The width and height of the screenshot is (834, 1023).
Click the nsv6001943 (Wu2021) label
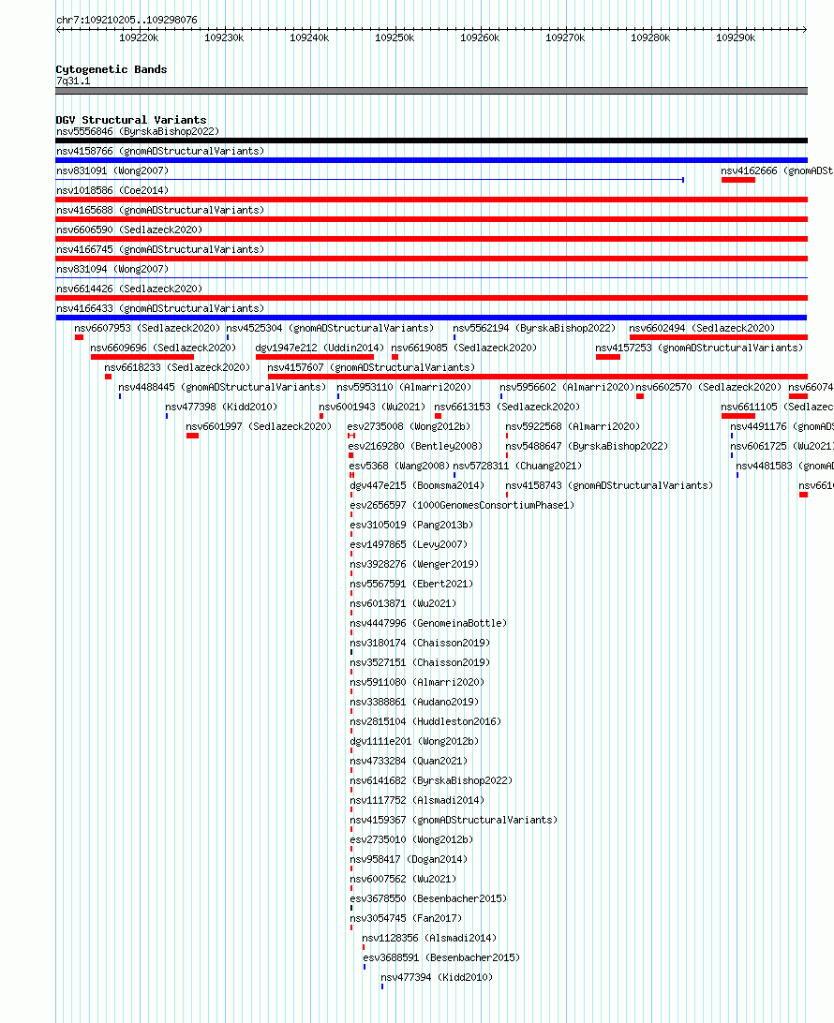coord(372,407)
